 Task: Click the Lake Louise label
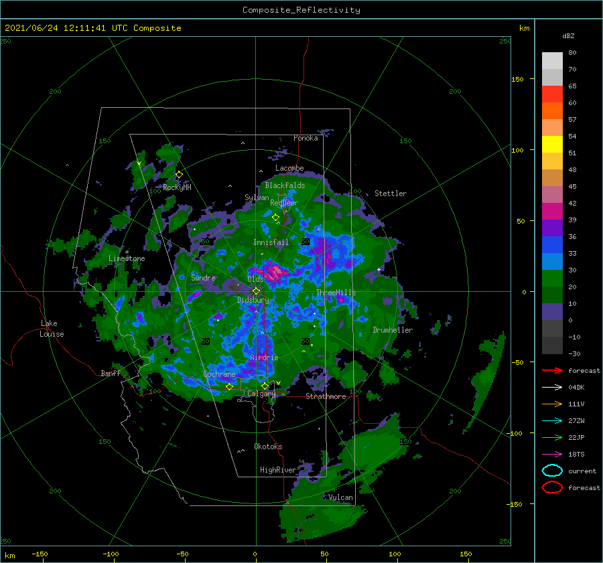(52, 329)
